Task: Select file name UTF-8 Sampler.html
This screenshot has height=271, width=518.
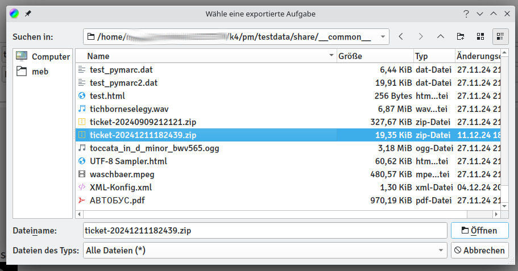Action: 129,161
